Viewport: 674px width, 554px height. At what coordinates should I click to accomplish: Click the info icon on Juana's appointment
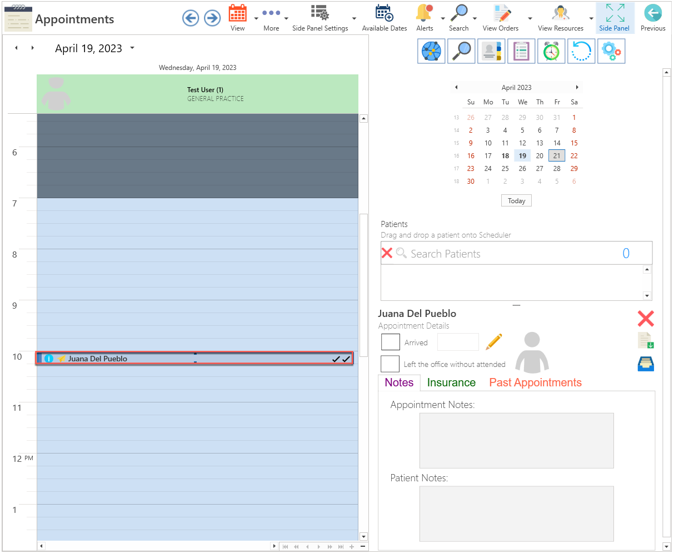(x=48, y=359)
